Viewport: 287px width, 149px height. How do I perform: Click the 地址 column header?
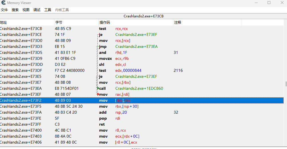point(27,23)
